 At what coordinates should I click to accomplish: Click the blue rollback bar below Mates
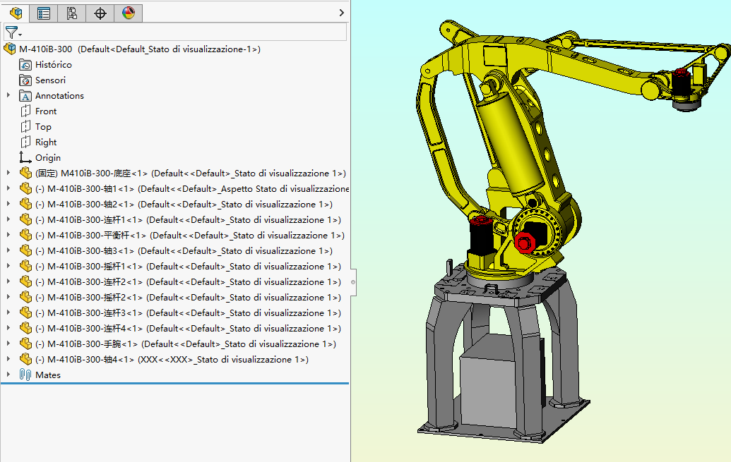(175, 383)
